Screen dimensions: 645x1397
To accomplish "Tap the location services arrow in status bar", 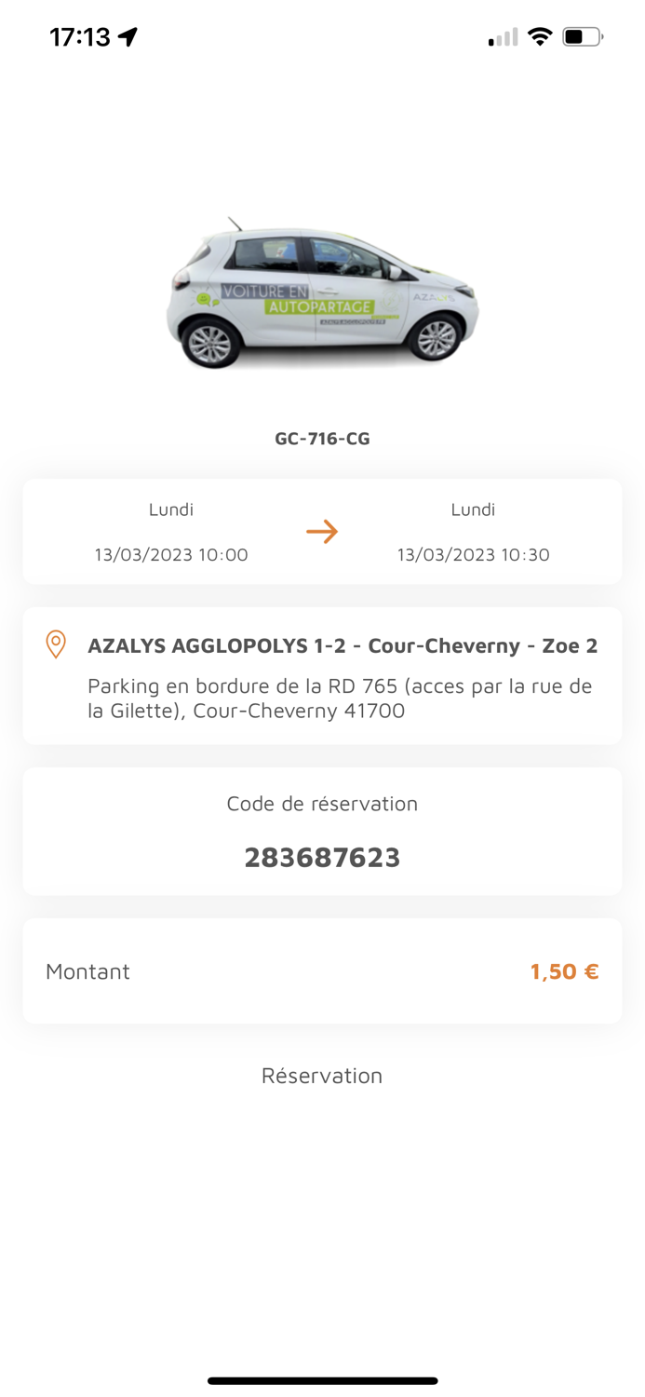I will coord(128,34).
